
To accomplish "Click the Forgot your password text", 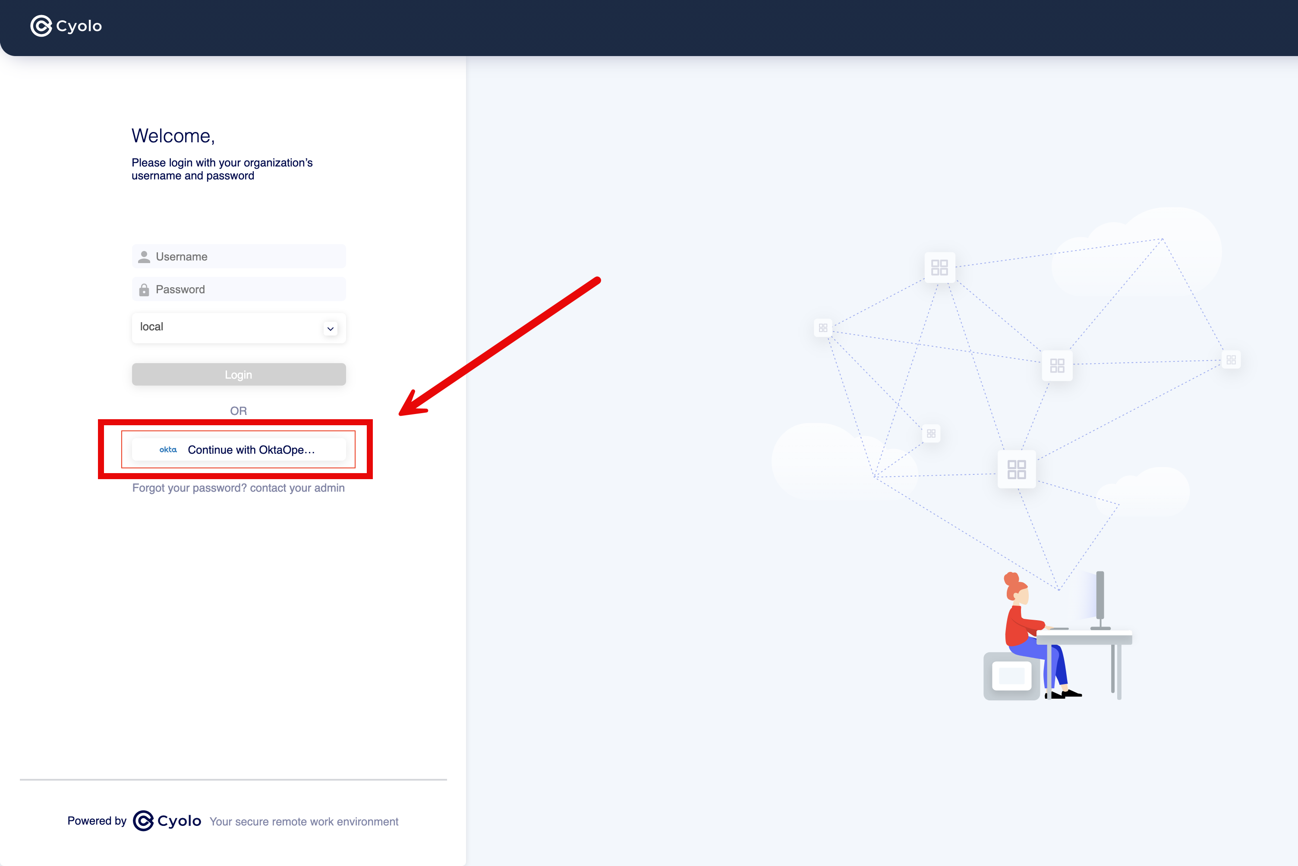I will click(188, 488).
